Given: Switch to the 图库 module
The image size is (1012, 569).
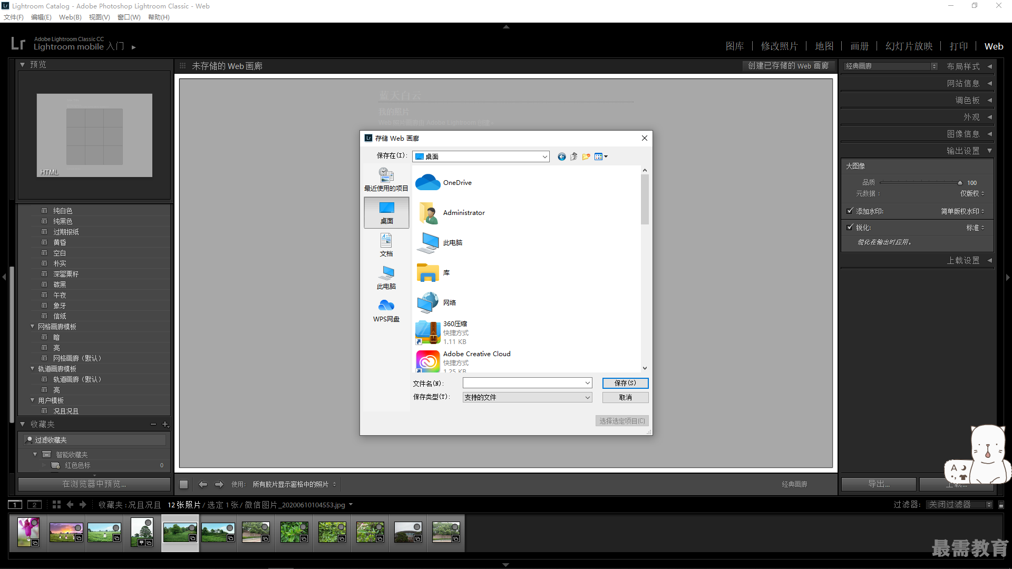Looking at the screenshot, I should pos(735,46).
